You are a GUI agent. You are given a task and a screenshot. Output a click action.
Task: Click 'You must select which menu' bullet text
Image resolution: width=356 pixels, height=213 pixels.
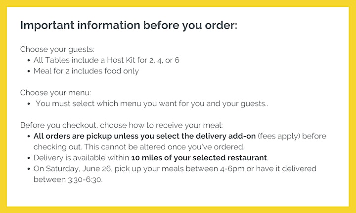click(x=152, y=104)
